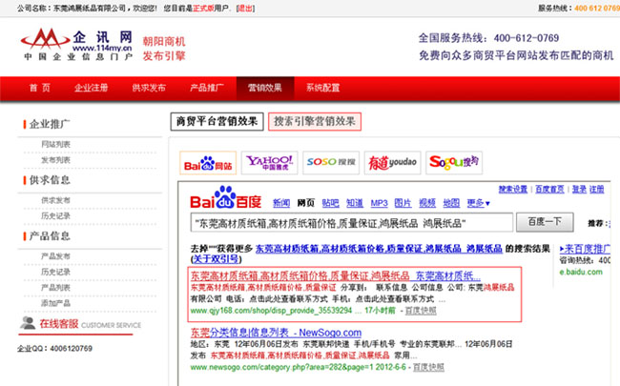This screenshot has height=386, width=620.
Task: Open 历史记录 under 产品信息
Action: coord(55,272)
